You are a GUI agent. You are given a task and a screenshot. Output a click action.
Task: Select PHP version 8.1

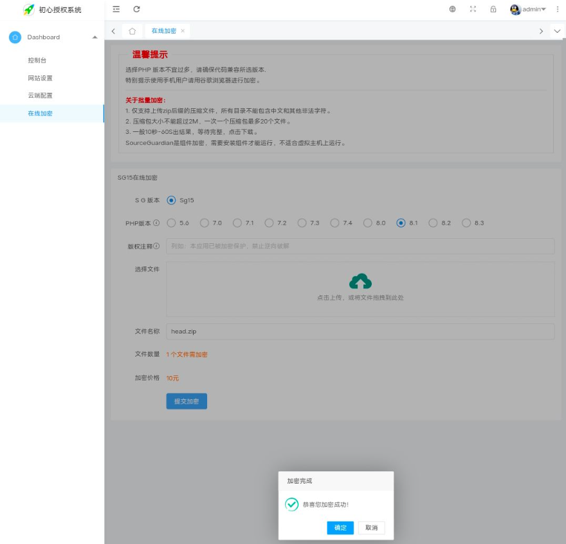pyautogui.click(x=401, y=223)
